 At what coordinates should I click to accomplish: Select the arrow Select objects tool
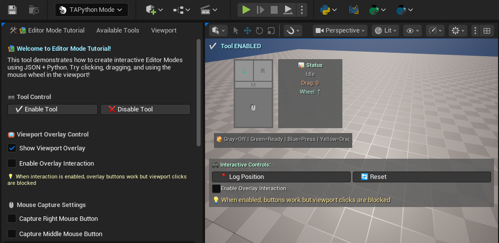tap(236, 31)
